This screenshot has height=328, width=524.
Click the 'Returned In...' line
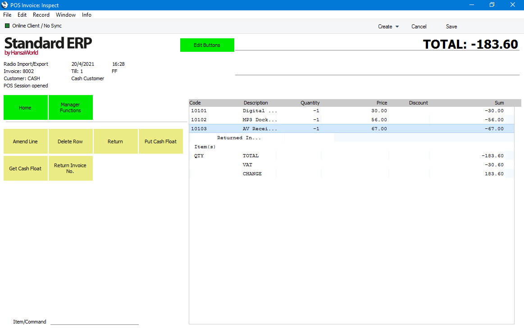tap(239, 137)
